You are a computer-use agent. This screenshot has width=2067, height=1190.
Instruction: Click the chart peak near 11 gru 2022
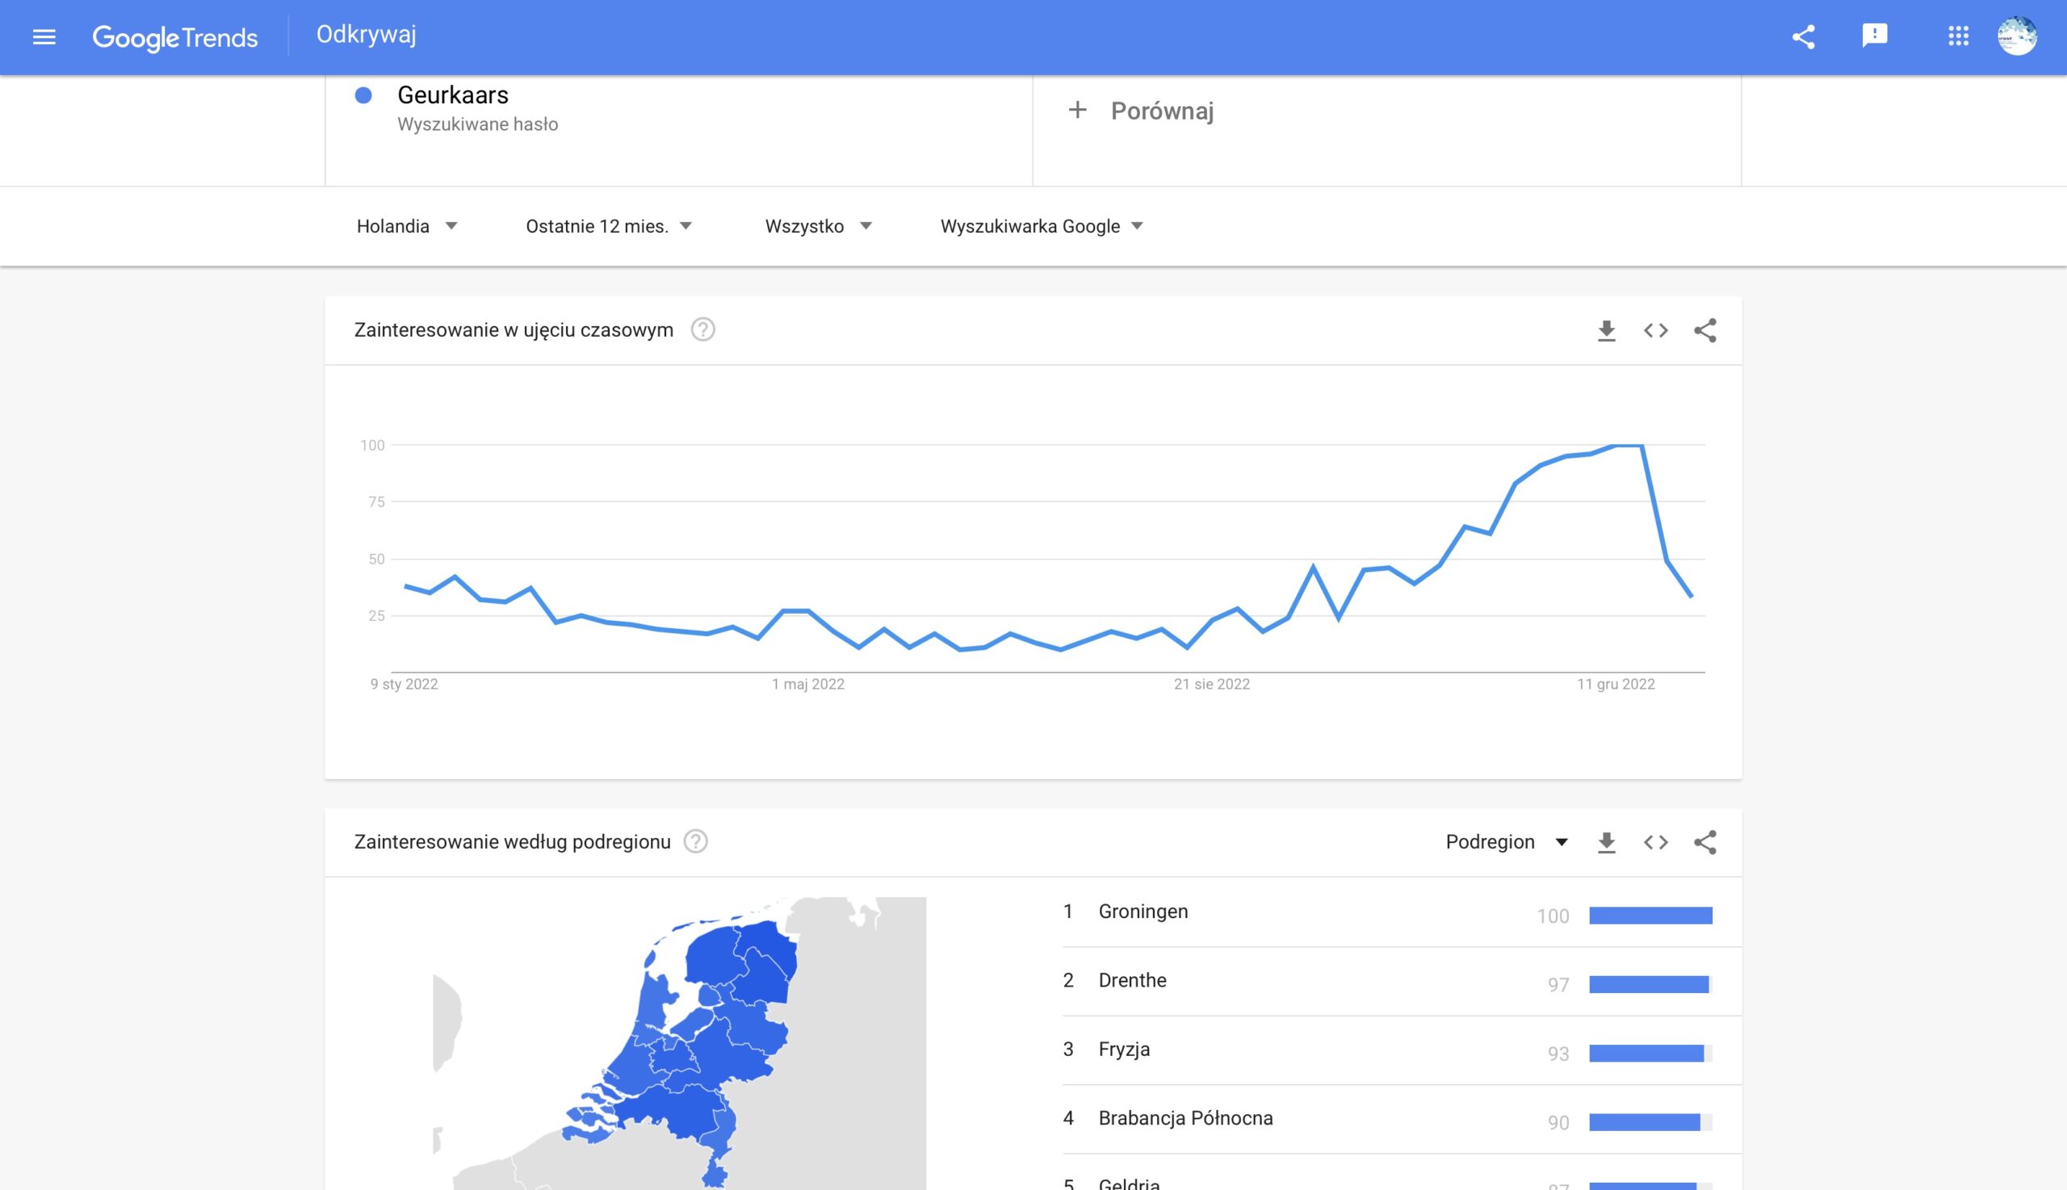[x=1628, y=446]
